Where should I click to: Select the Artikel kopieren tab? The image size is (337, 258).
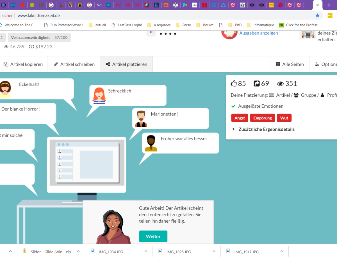(x=23, y=64)
